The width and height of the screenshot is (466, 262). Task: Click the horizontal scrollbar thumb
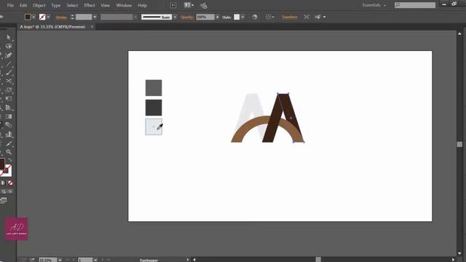tap(318, 260)
